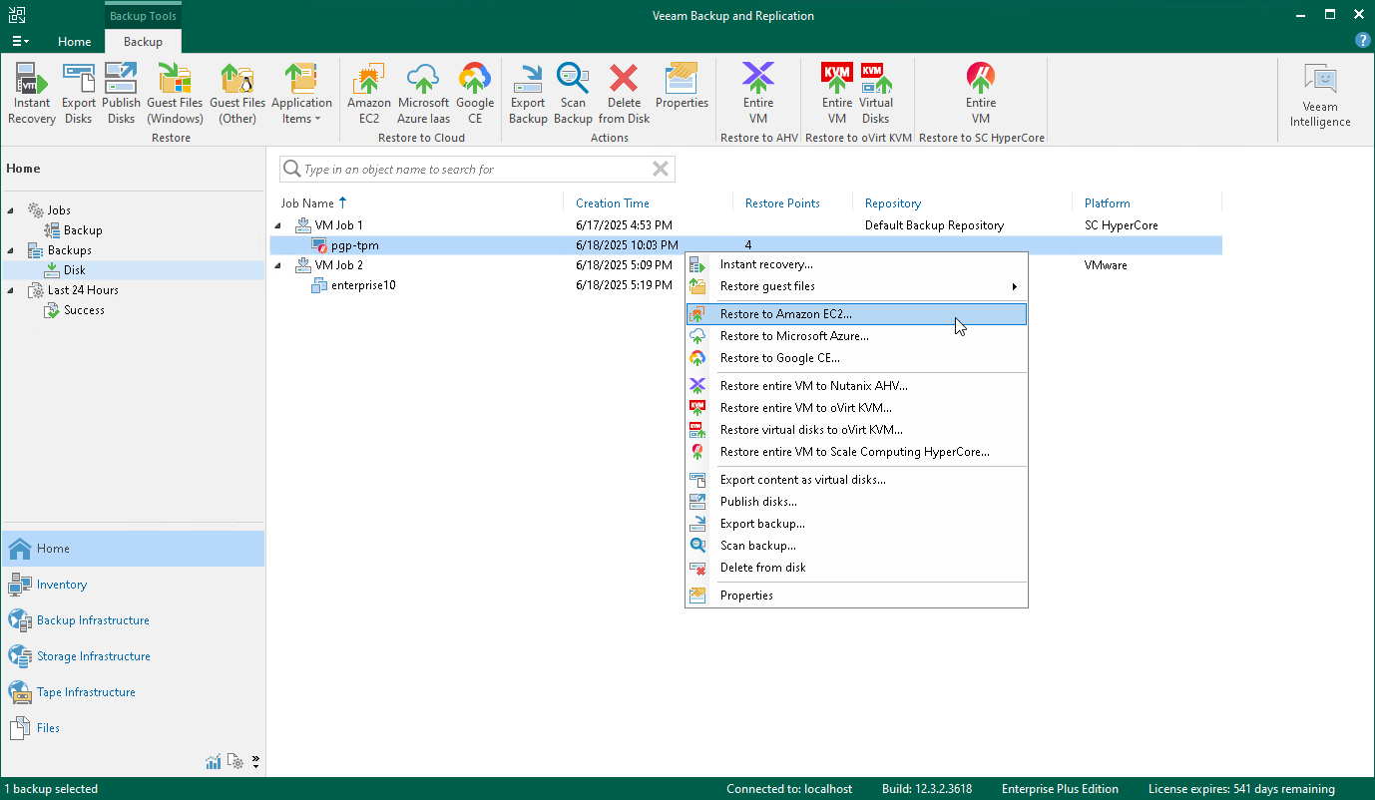The image size is (1375, 800).
Task: Click in the object name search field
Action: (477, 170)
